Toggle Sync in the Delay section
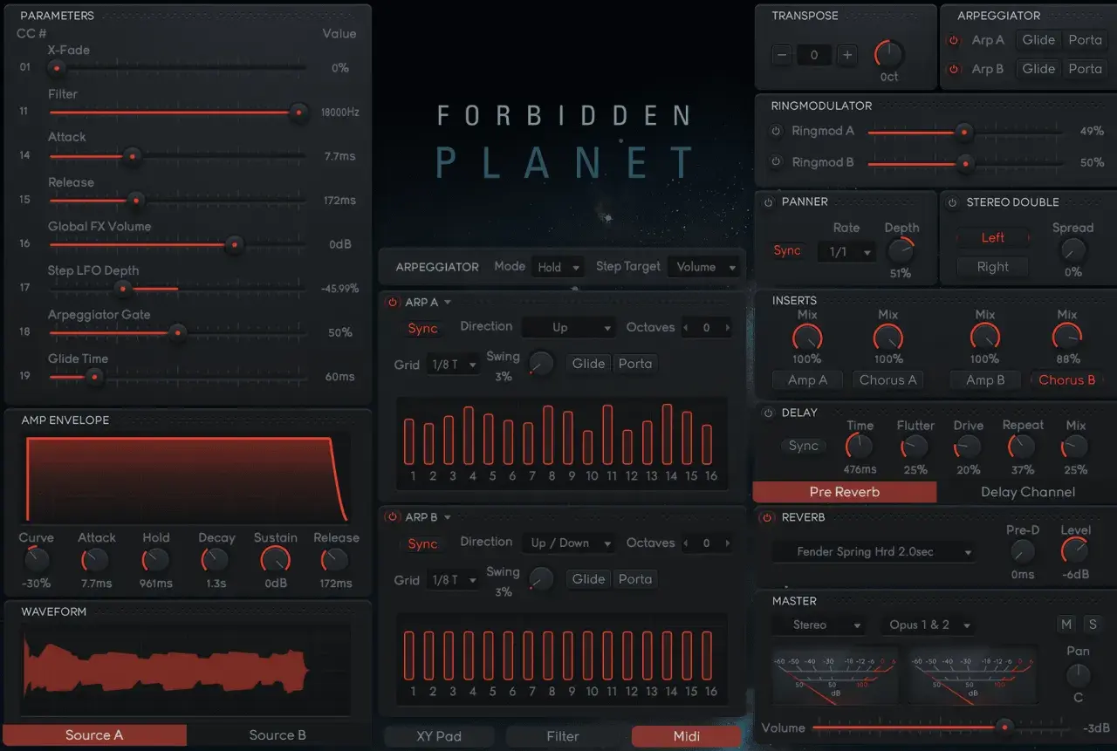This screenshot has height=751, width=1117. tap(803, 446)
